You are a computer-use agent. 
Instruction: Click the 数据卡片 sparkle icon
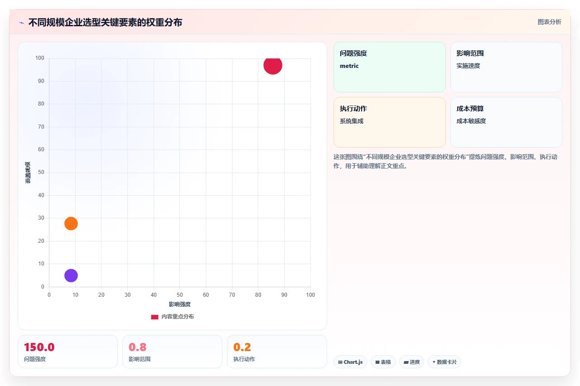pos(434,362)
